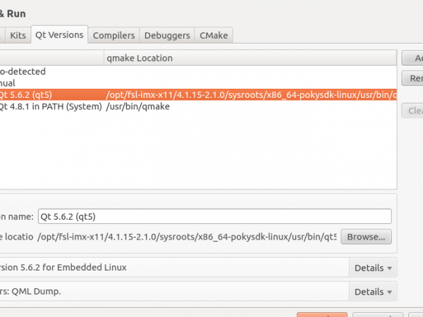423x317 pixels.
Task: Click the Remove button beside the versions list
Action: click(x=415, y=78)
